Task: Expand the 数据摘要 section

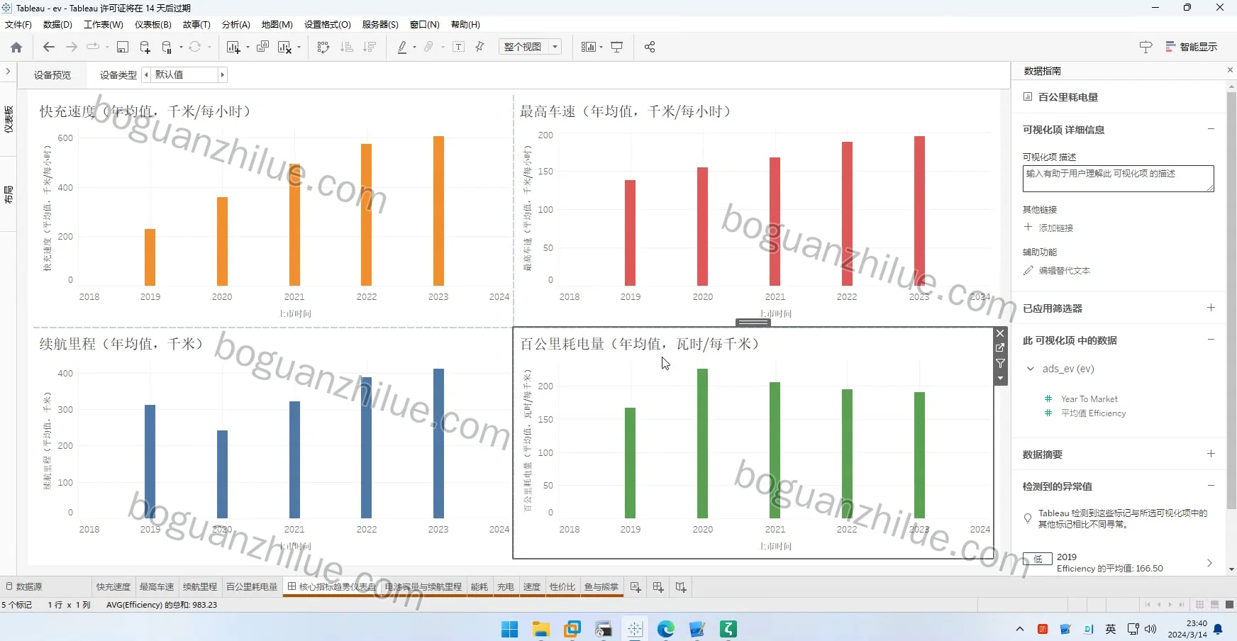Action: pos(1211,454)
